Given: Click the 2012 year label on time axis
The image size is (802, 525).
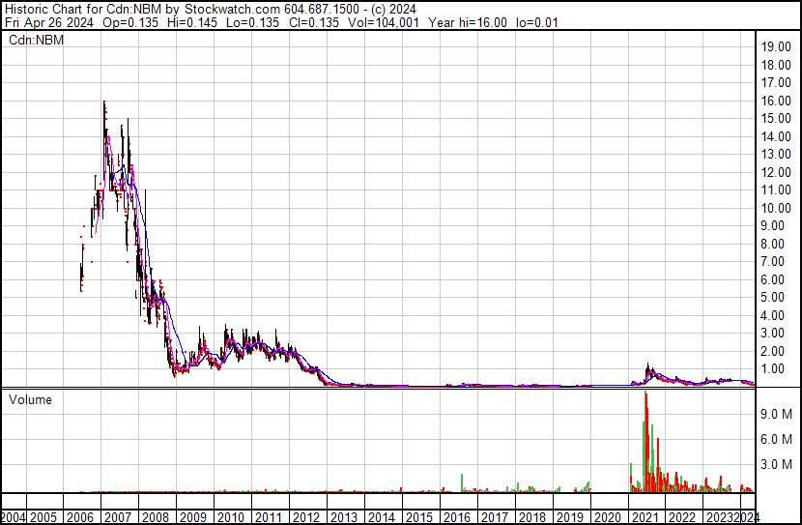Looking at the screenshot, I should click(306, 517).
